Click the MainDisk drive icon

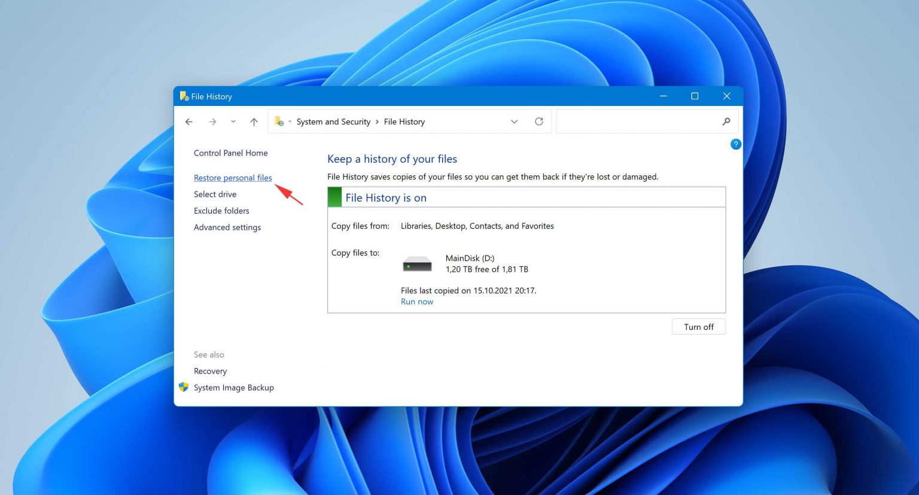point(417,263)
